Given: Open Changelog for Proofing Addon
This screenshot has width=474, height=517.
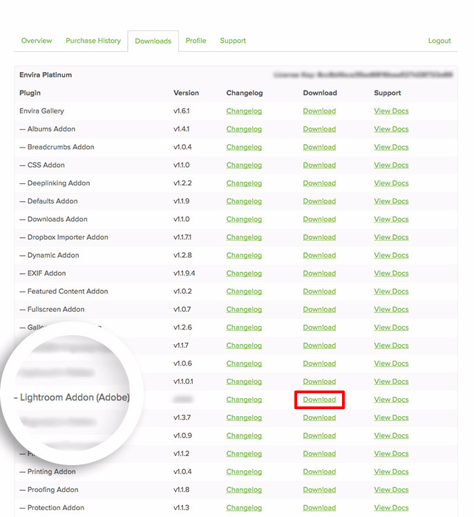Looking at the screenshot, I should 244,490.
